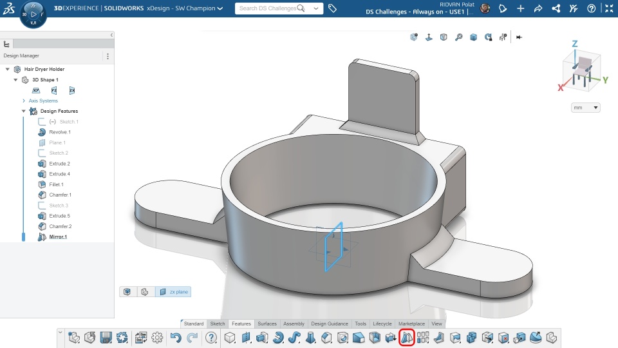The width and height of the screenshot is (618, 348).
Task: Select Chamfer.2 in the feature tree
Action: [61, 226]
